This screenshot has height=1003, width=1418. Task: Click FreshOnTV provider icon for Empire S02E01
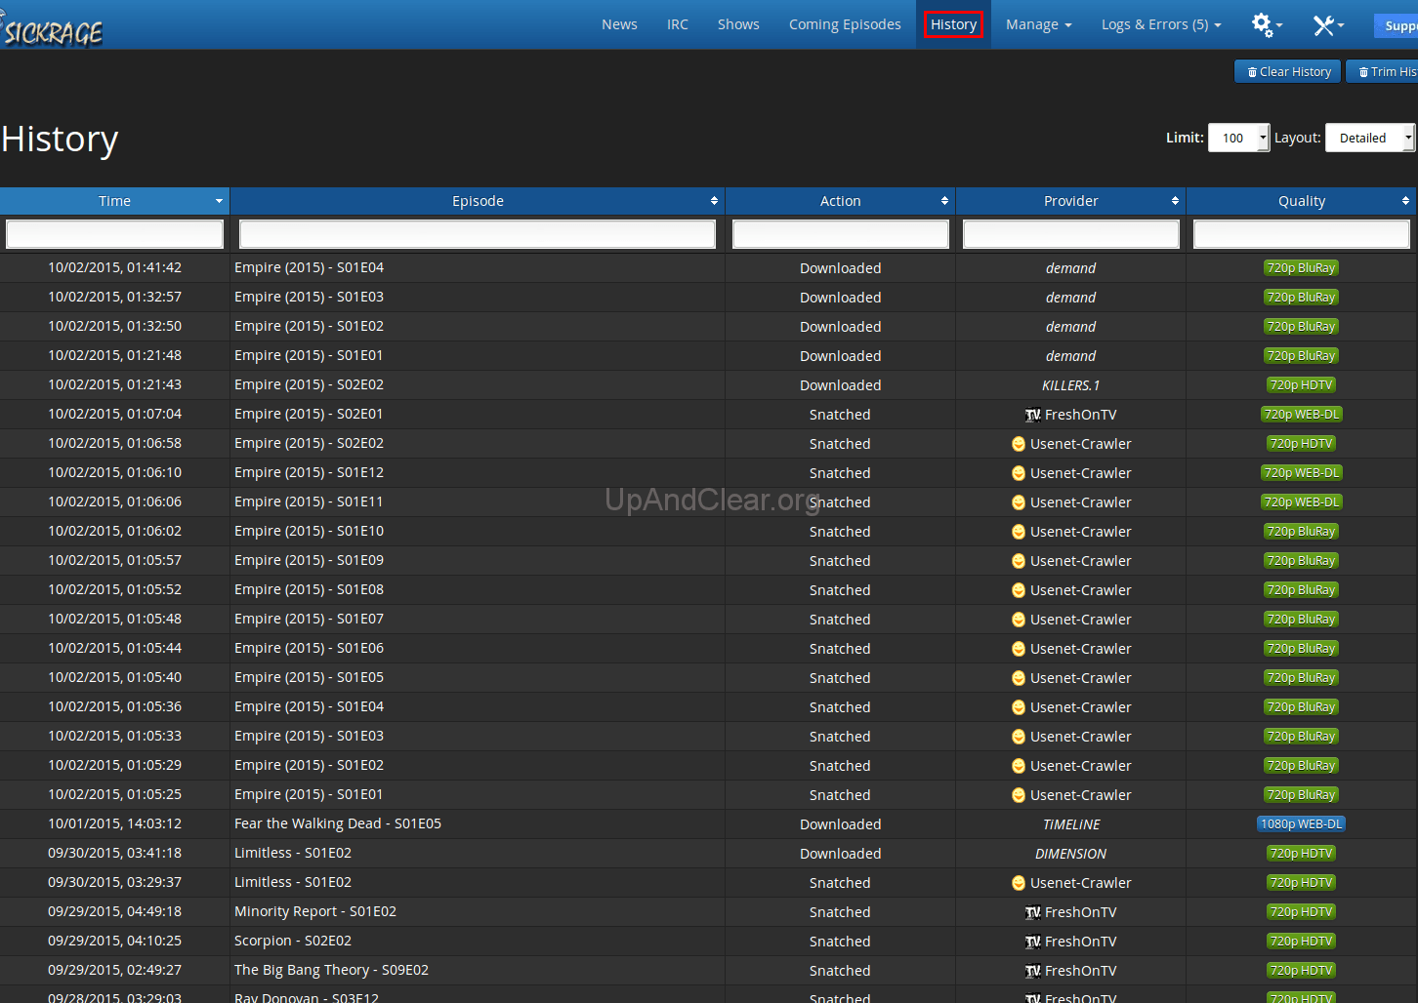1033,415
